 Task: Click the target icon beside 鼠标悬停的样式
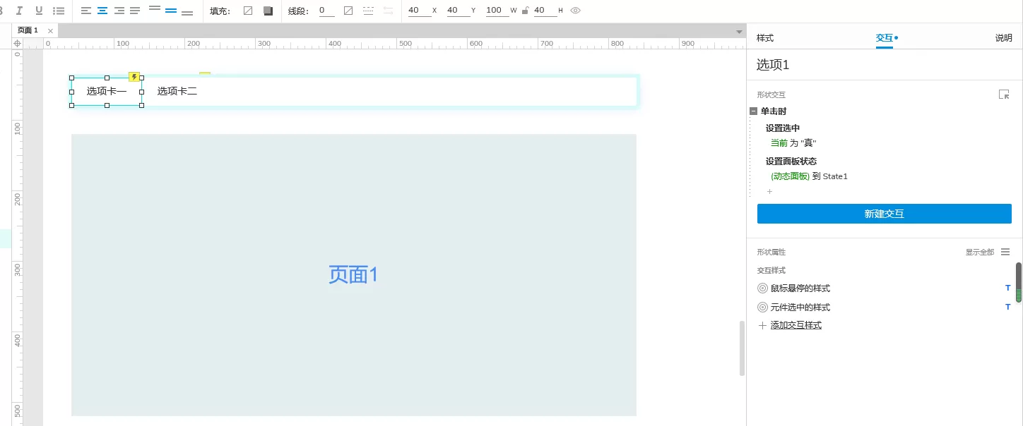tap(762, 288)
